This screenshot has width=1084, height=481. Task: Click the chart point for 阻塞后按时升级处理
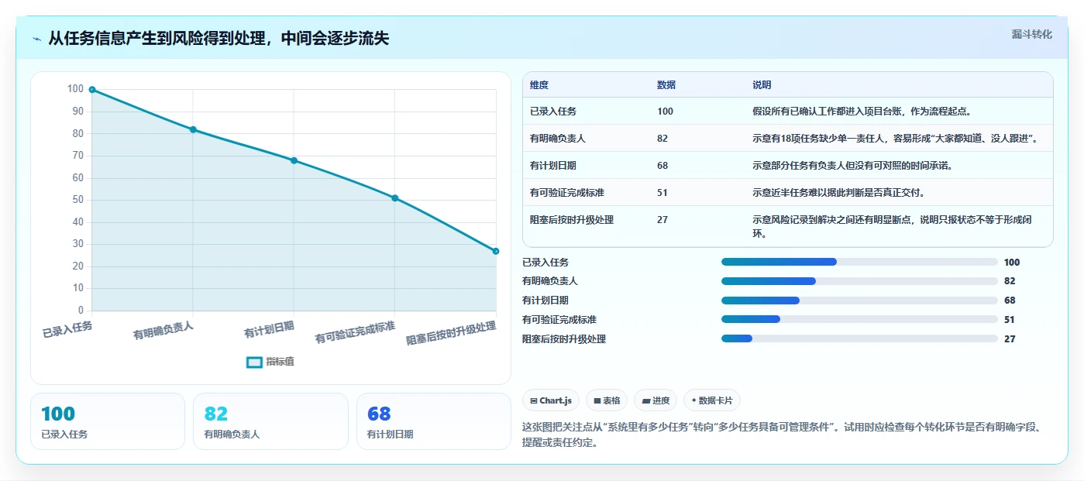(496, 251)
